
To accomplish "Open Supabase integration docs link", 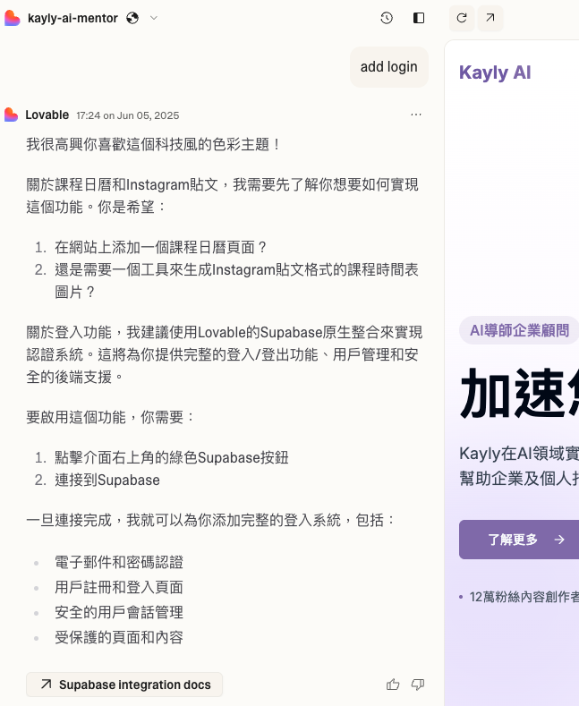I will [124, 685].
